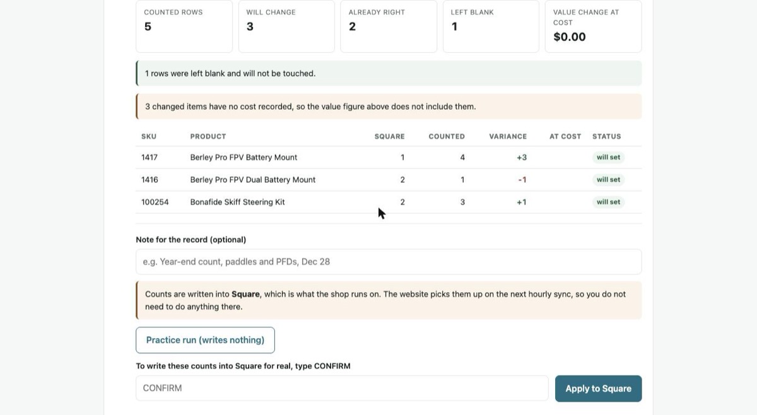Click the 'type CONFIRM' instruction text
The width and height of the screenshot is (757, 415).
pos(243,366)
